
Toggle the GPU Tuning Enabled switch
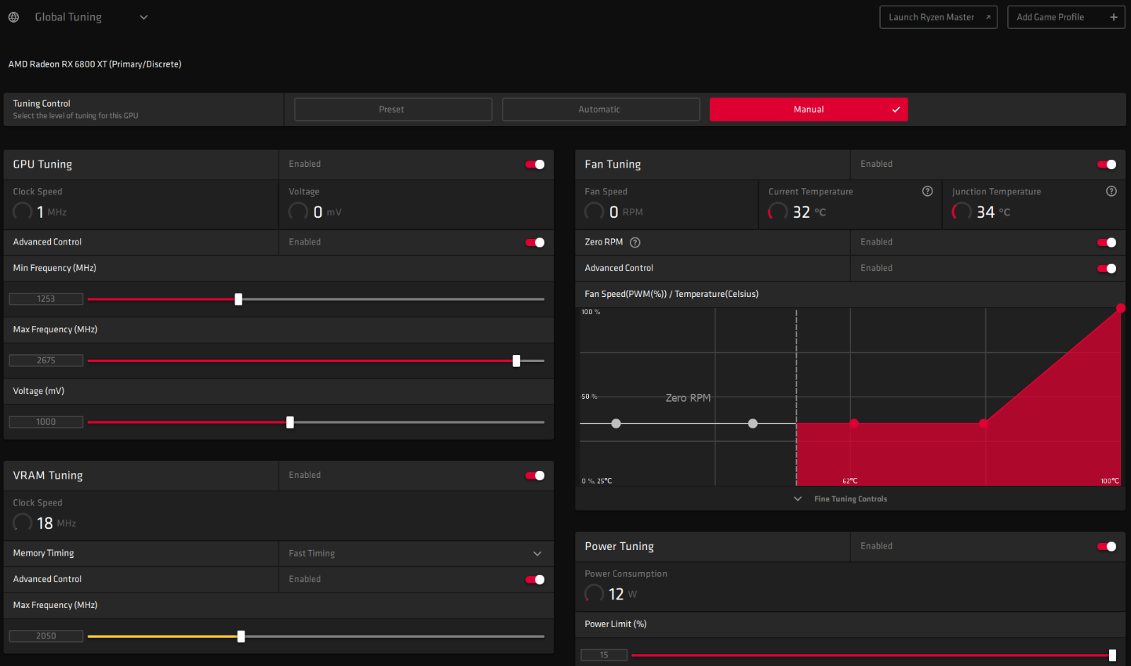[535, 165]
